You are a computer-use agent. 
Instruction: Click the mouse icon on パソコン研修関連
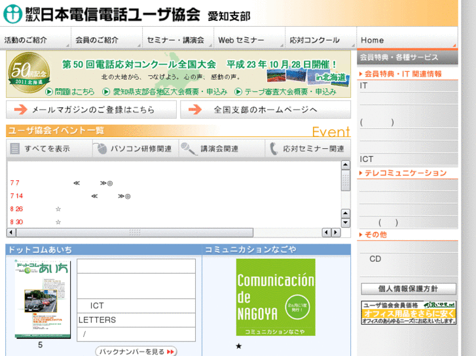[100, 148]
